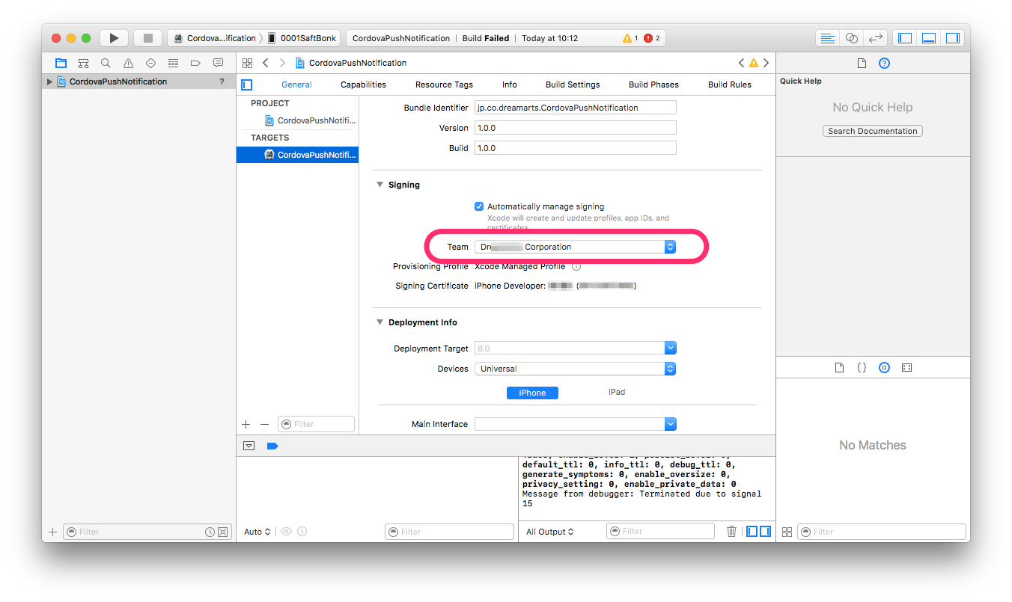Select the iPhone segment button
The image size is (1012, 602).
532,393
